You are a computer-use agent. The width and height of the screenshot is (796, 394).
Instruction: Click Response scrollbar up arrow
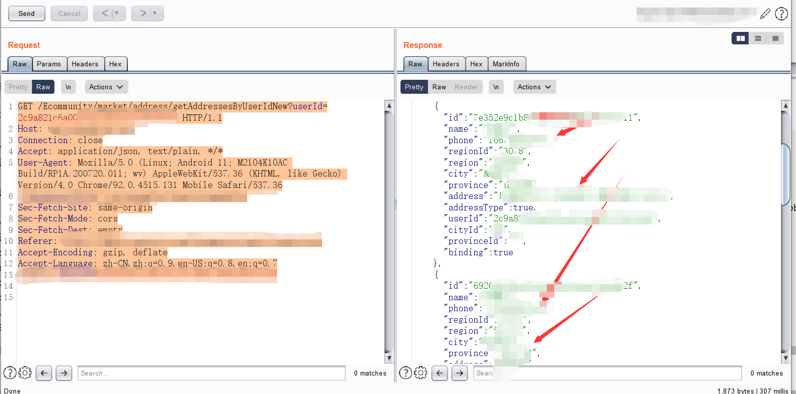coord(786,106)
